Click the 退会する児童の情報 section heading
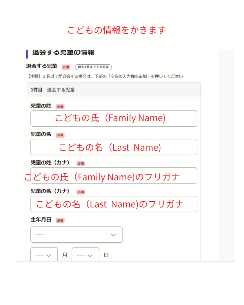Viewport: 244px width, 305px height. click(x=63, y=53)
